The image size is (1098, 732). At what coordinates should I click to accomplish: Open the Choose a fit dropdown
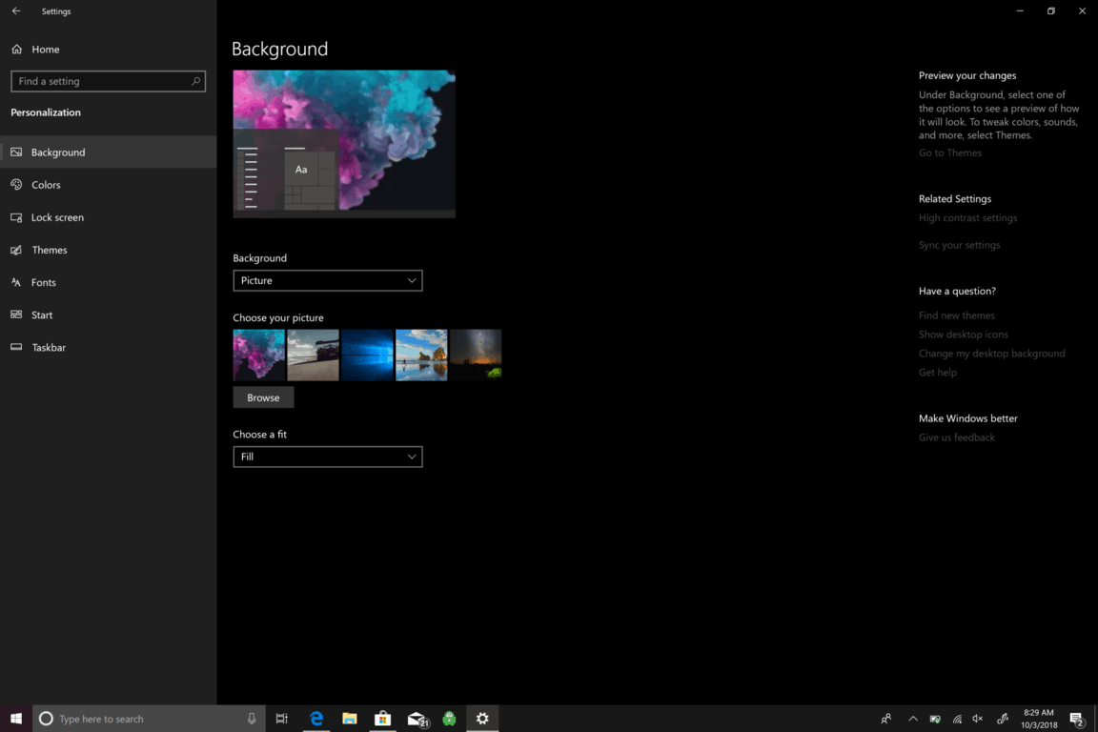327,457
